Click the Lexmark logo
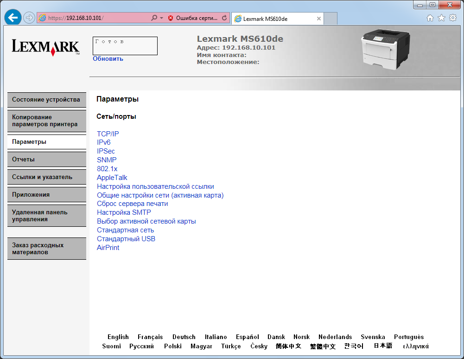 pos(46,47)
